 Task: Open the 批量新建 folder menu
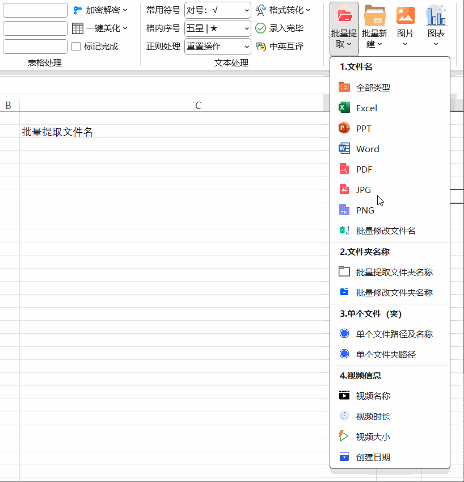point(374,28)
